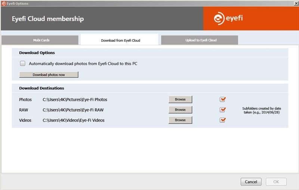Click the Eyefi Cloud membership title
Image resolution: width=299 pixels, height=190 pixels.
click(48, 19)
